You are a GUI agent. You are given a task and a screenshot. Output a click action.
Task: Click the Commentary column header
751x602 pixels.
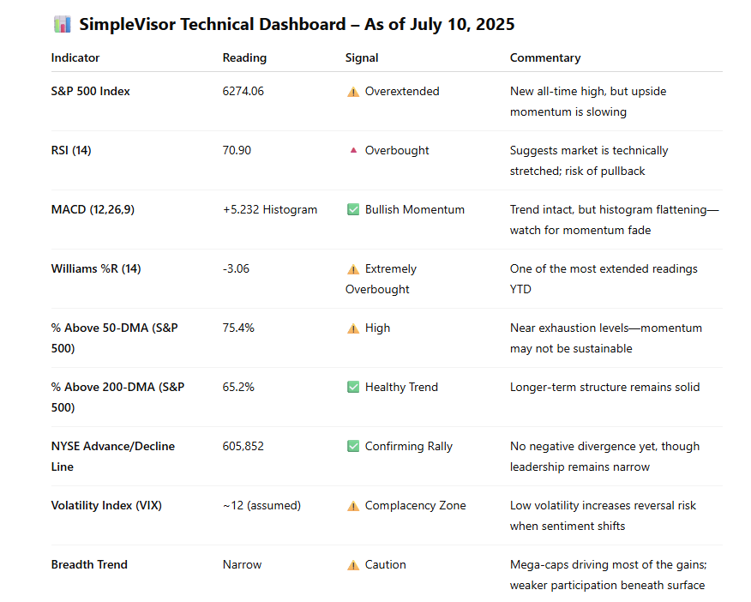[x=545, y=58]
